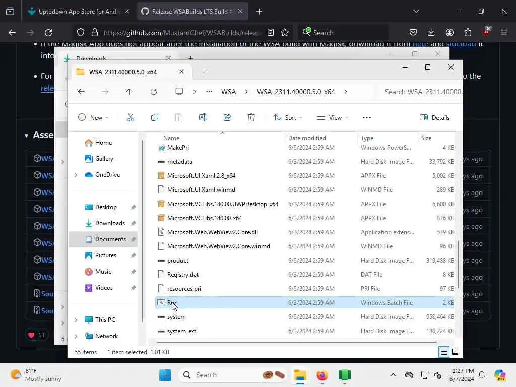Click the This PC monitor icon in address bar
516x387 pixels.
pyautogui.click(x=179, y=92)
